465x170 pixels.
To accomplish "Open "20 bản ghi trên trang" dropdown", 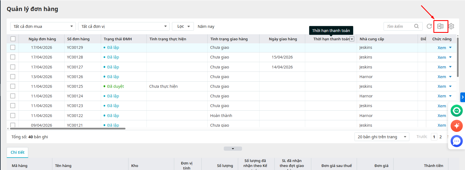I will click(381, 137).
